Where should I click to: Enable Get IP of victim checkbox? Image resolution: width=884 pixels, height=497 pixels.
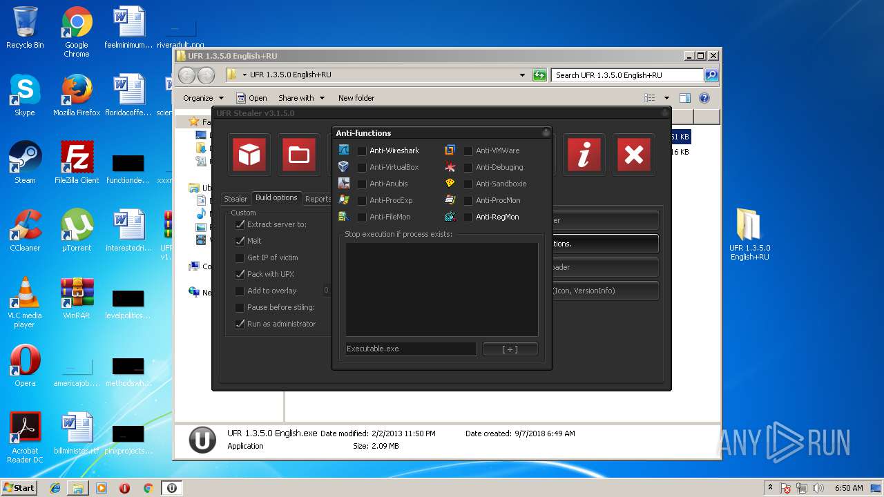[x=240, y=257]
